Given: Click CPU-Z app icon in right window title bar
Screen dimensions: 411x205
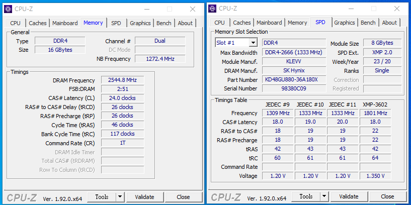Looking at the screenshot, I should click(212, 9).
